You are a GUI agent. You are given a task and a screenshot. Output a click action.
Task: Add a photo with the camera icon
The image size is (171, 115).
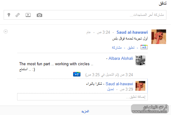(39, 15)
